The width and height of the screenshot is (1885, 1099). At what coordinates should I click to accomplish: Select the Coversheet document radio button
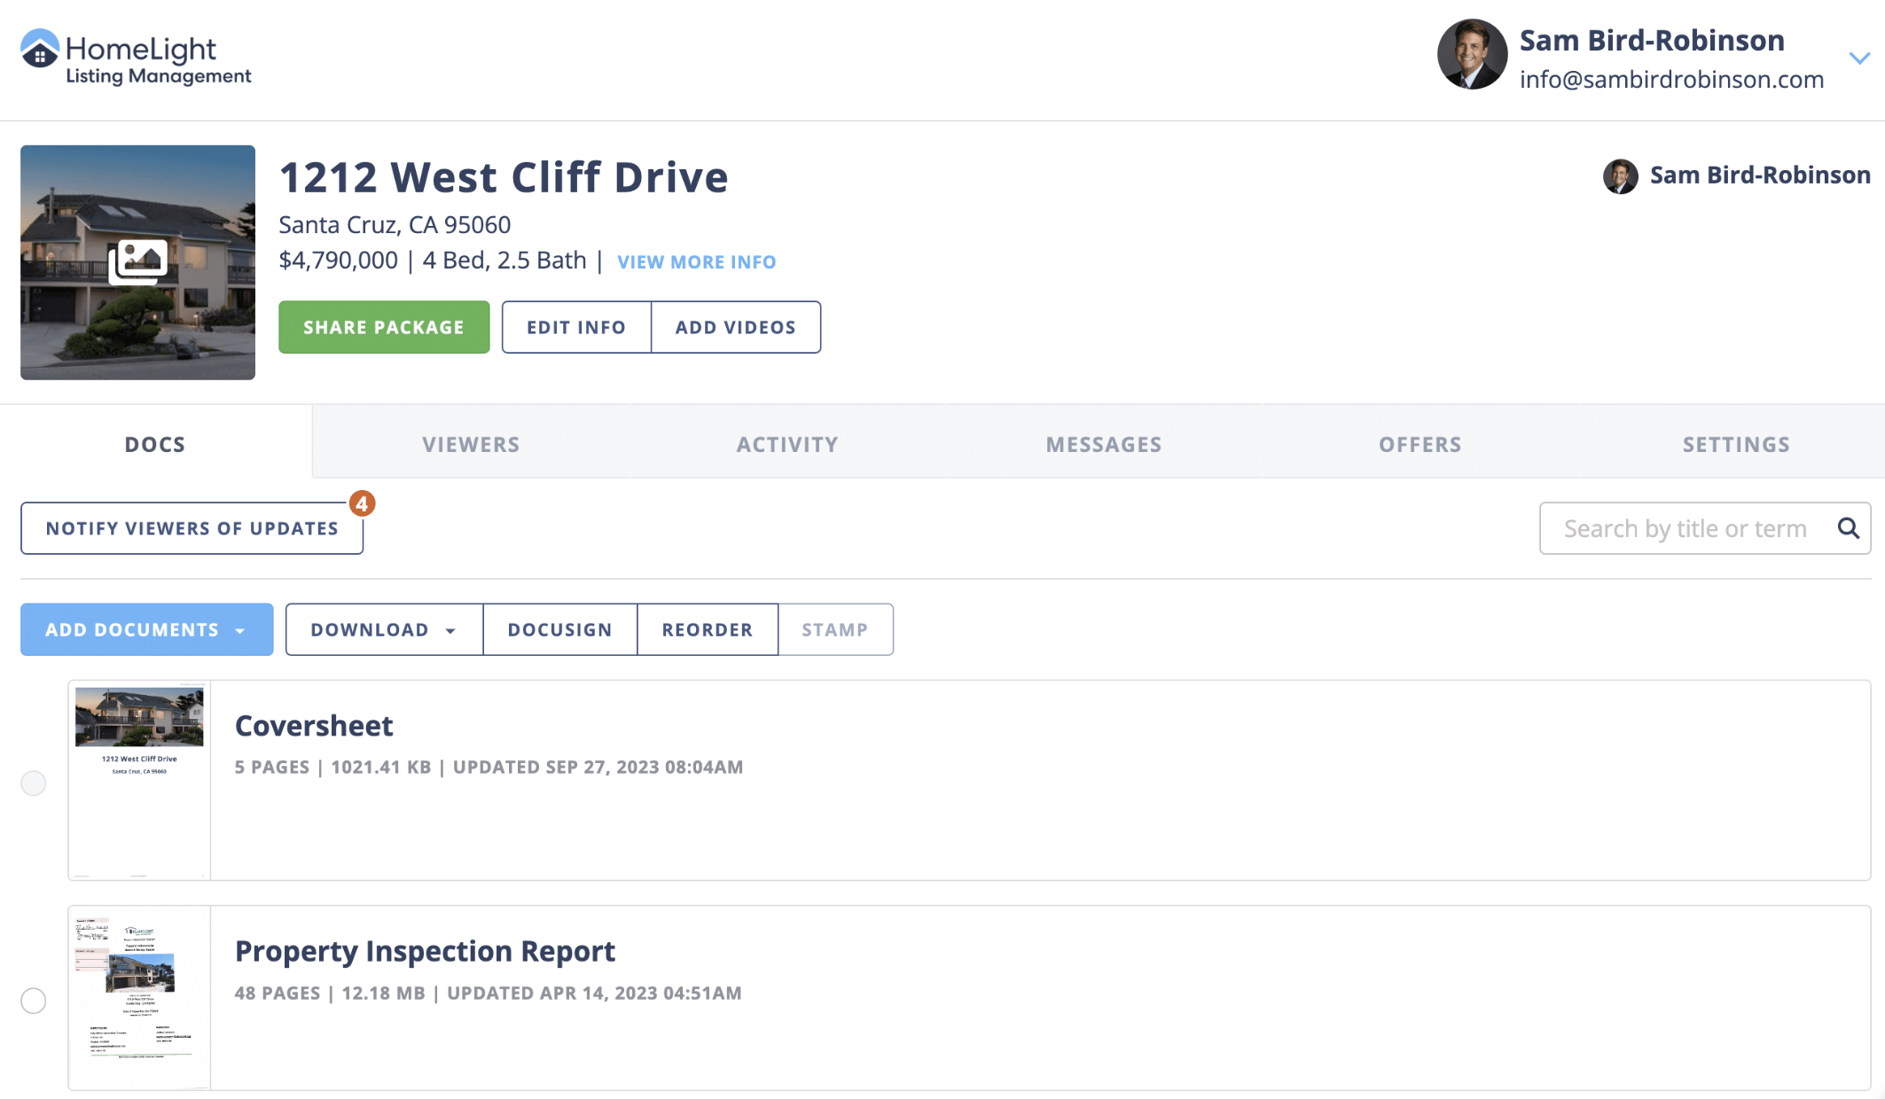(x=34, y=783)
